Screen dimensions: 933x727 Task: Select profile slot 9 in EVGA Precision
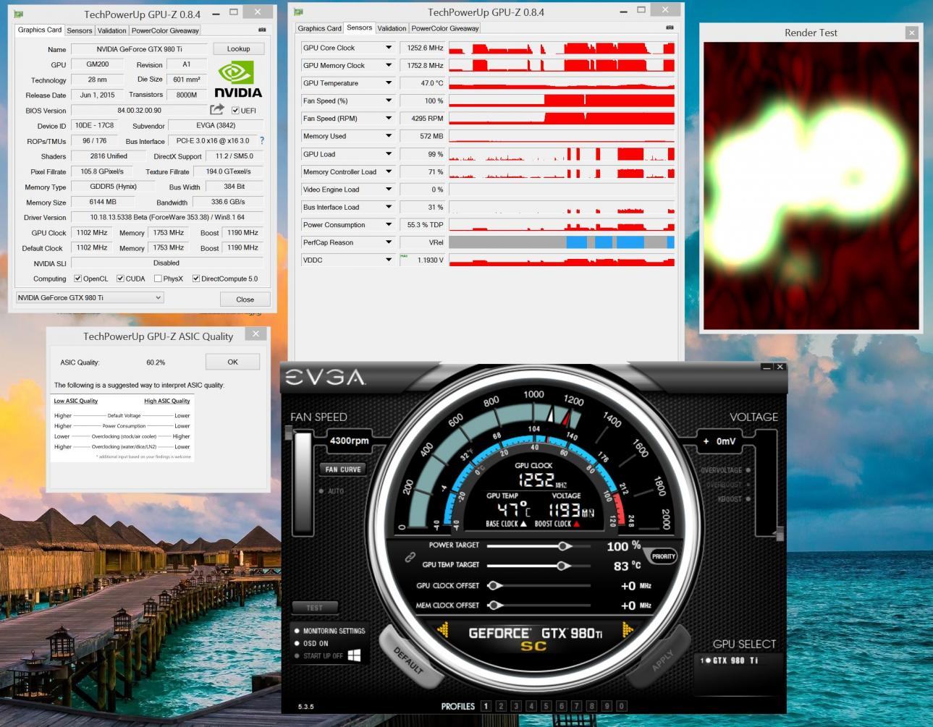point(607,706)
